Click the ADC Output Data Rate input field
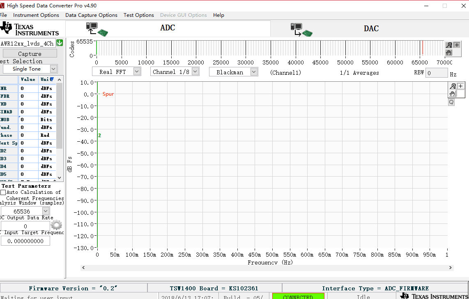Viewport: 469px width, 299px height. pos(25,226)
